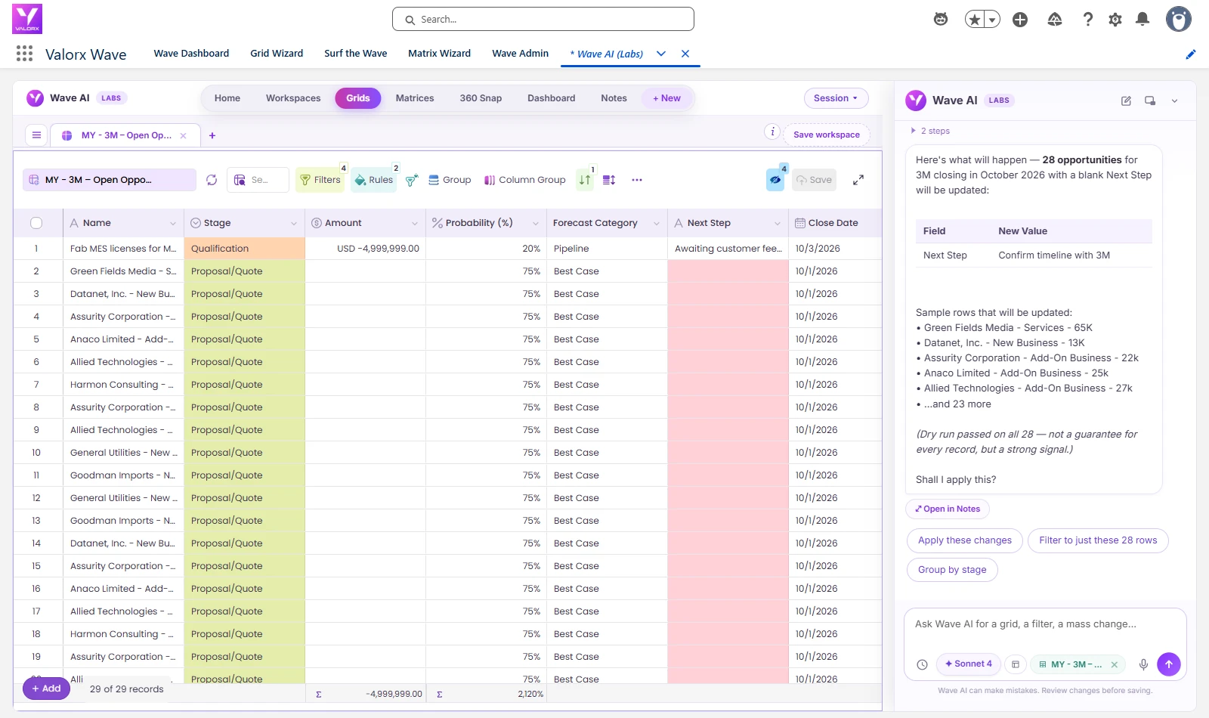Close the Wave AI (Labs) tab
Image resolution: width=1209 pixels, height=718 pixels.
click(x=685, y=54)
